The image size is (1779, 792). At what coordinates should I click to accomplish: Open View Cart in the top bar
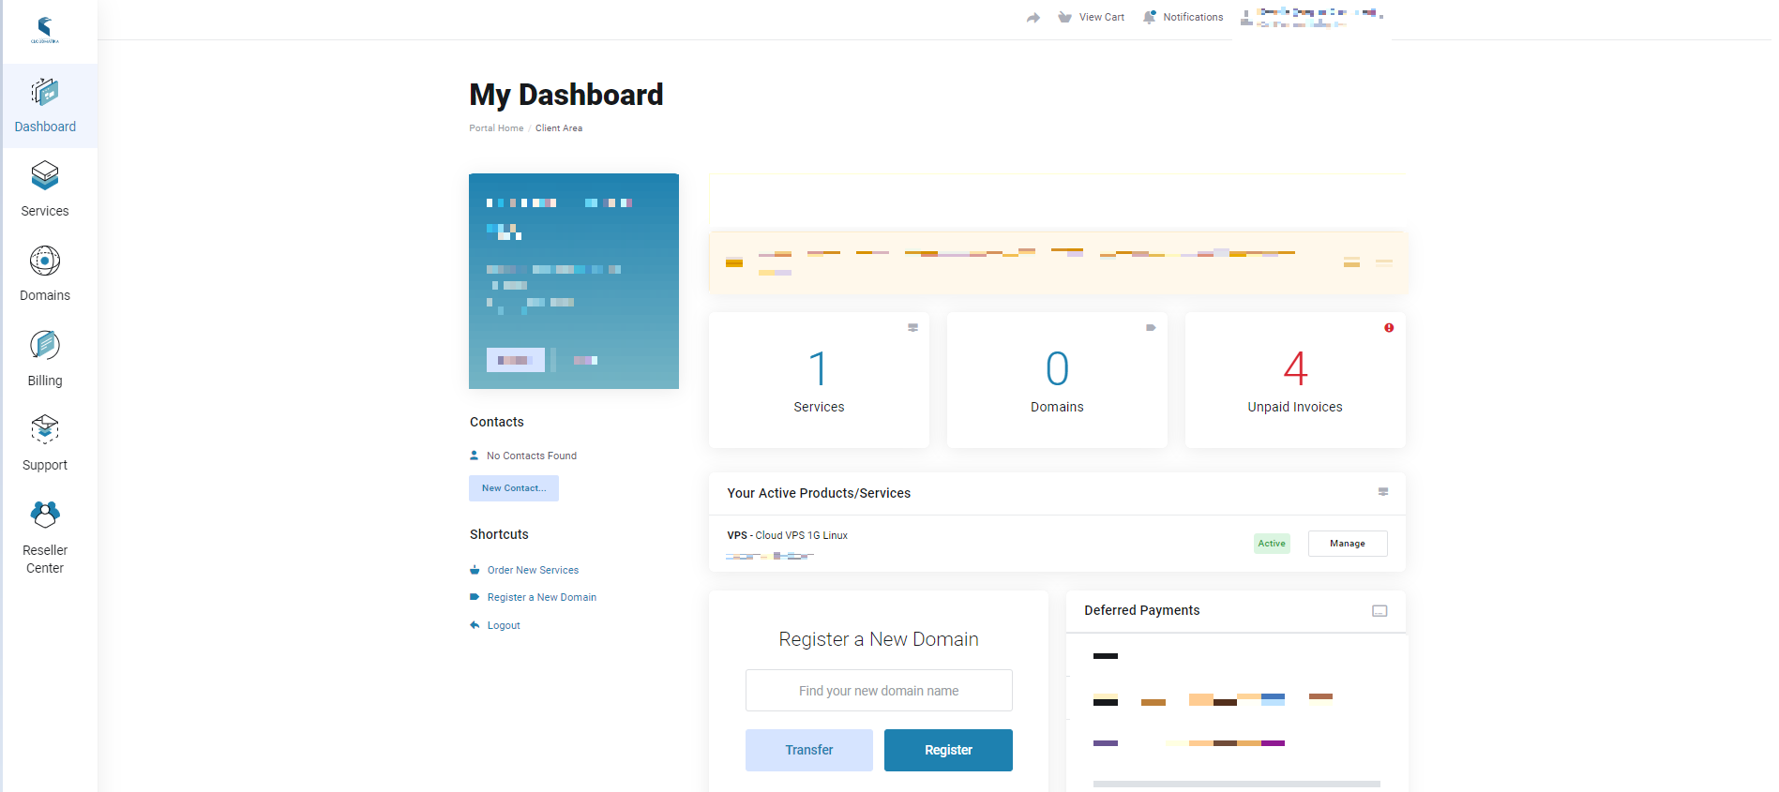coord(1091,17)
